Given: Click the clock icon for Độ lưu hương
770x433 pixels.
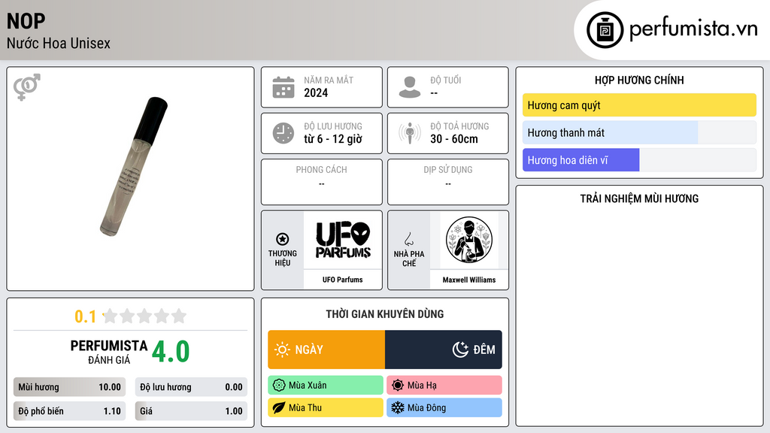Looking at the screenshot, I should [x=283, y=133].
